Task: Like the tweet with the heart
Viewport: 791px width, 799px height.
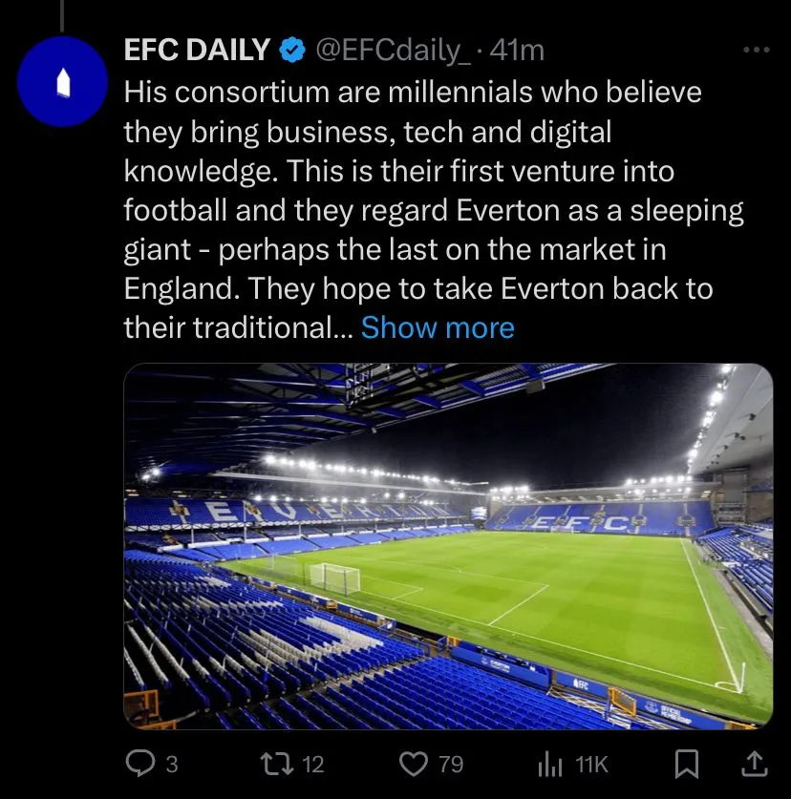Action: coord(413,763)
